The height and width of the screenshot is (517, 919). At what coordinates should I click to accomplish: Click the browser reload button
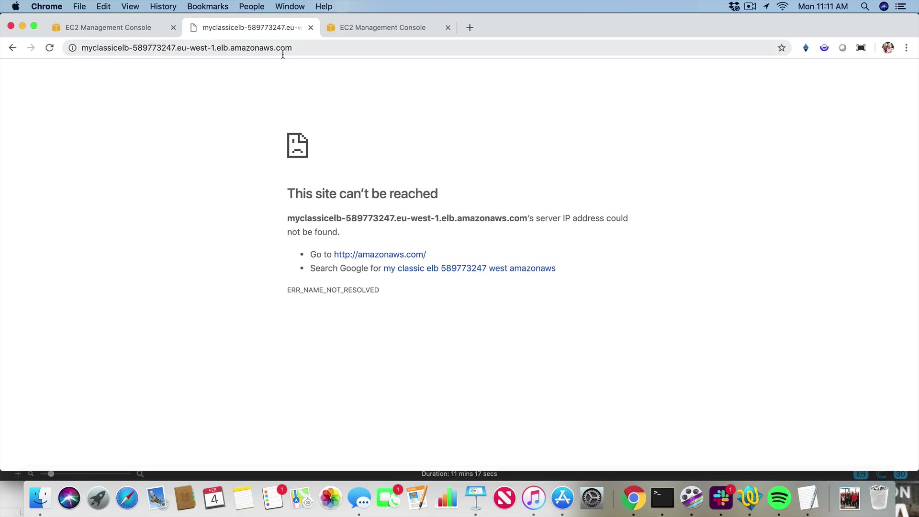point(49,48)
